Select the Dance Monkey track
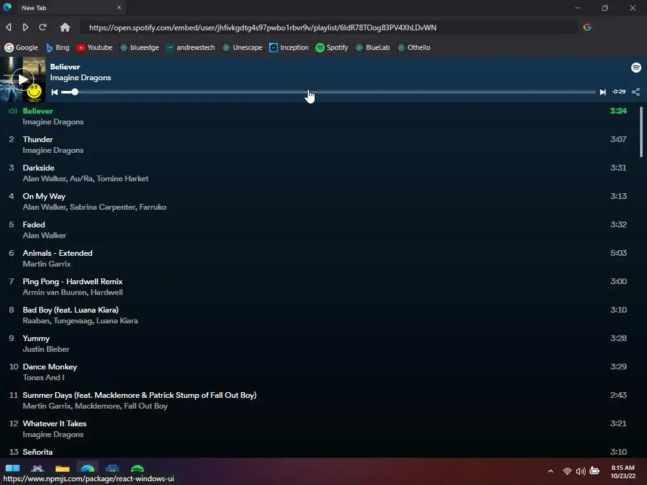Image resolution: width=647 pixels, height=485 pixels. tap(318, 373)
